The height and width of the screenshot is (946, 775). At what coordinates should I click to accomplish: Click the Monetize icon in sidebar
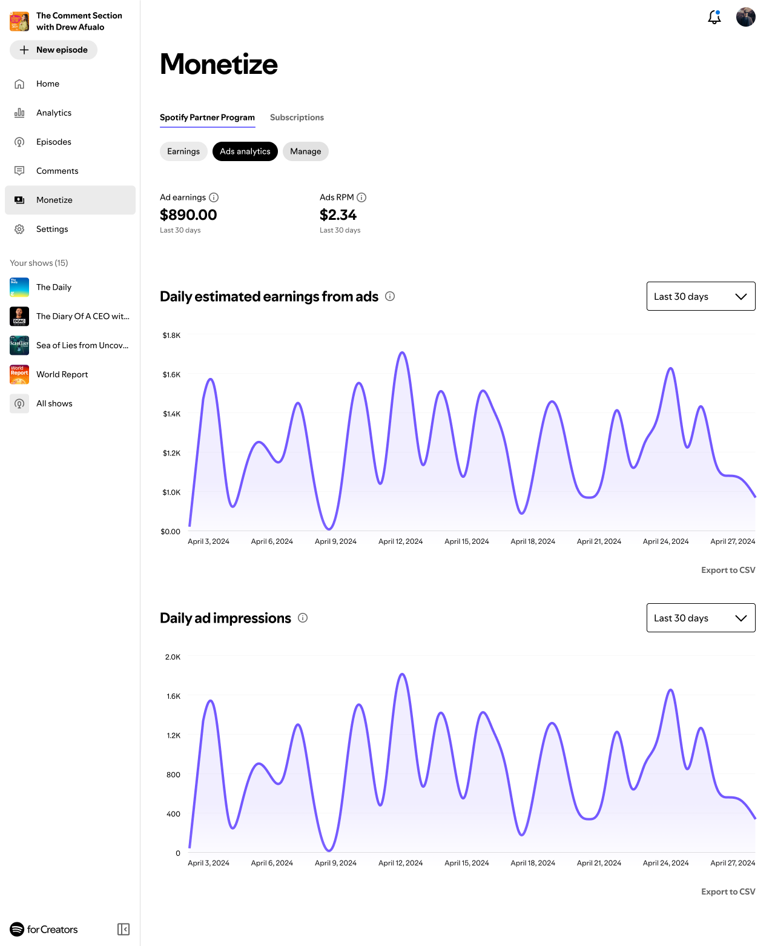19,200
